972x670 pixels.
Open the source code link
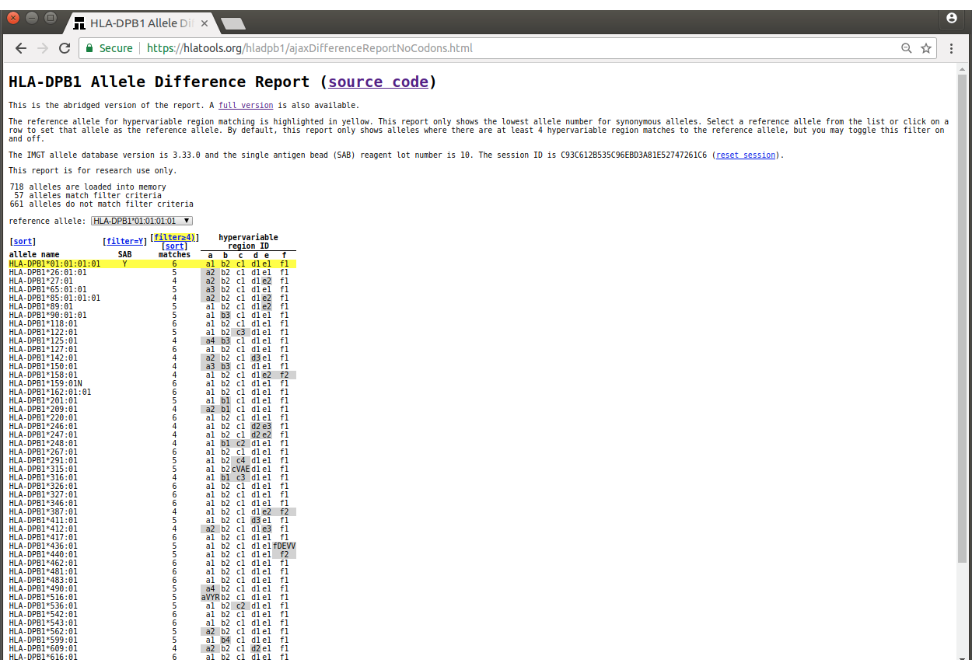pyautogui.click(x=378, y=82)
